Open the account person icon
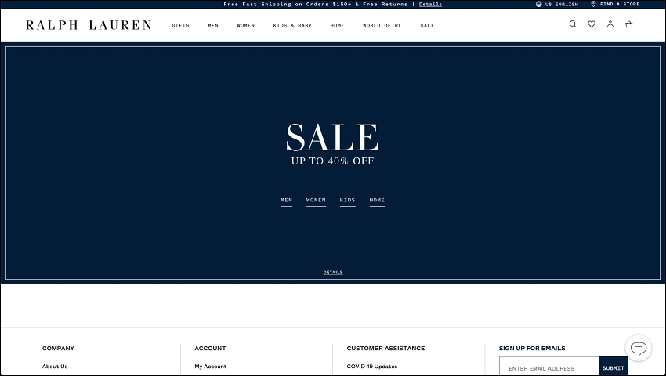The image size is (666, 376). (x=610, y=23)
